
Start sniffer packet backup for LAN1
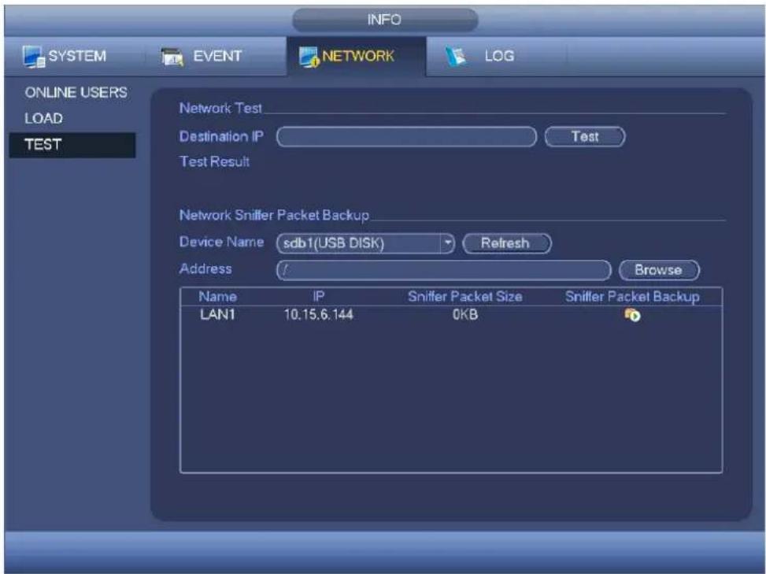click(x=632, y=315)
